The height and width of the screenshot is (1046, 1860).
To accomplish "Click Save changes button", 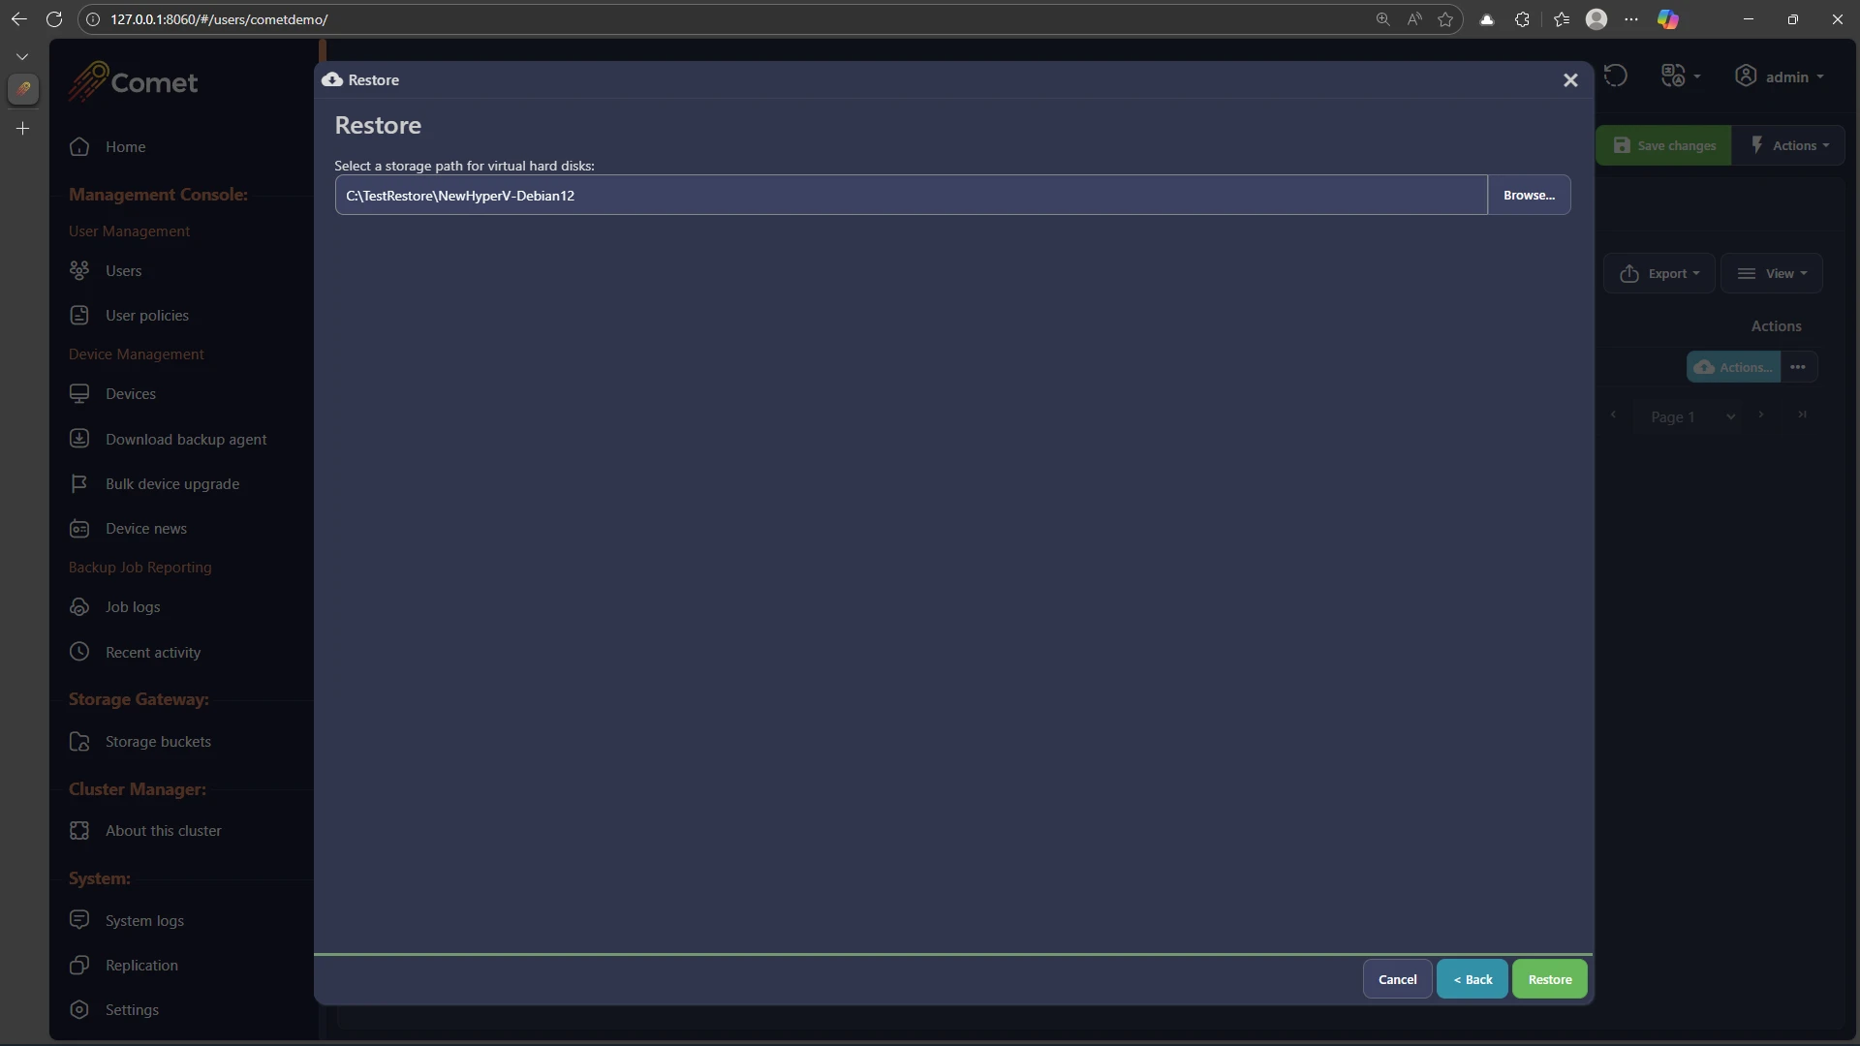I will click(x=1663, y=145).
